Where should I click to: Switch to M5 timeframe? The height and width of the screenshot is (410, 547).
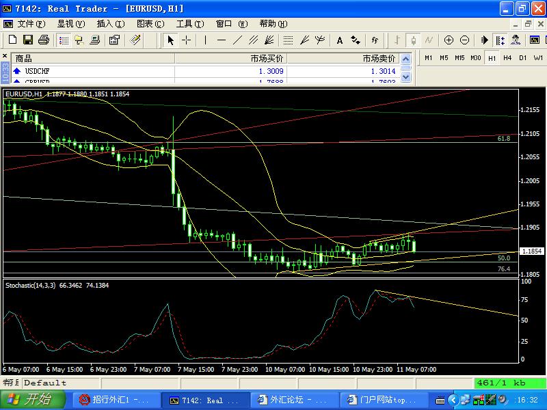(444, 58)
